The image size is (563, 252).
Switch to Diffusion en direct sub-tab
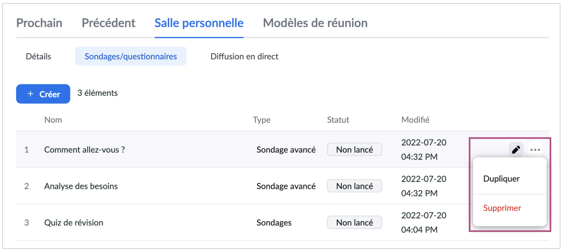click(x=244, y=56)
